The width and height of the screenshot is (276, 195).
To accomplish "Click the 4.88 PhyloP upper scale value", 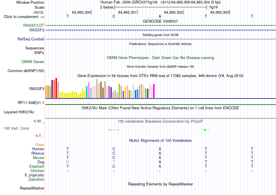I will click(37, 121).
